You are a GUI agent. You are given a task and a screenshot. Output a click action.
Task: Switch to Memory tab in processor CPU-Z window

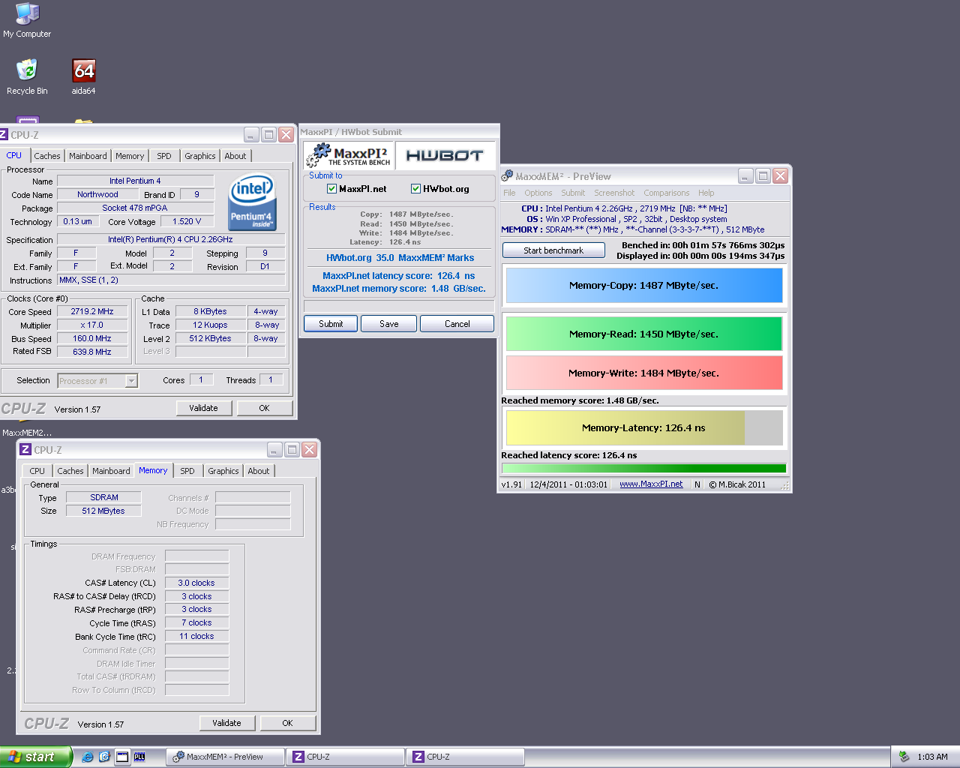pos(130,156)
